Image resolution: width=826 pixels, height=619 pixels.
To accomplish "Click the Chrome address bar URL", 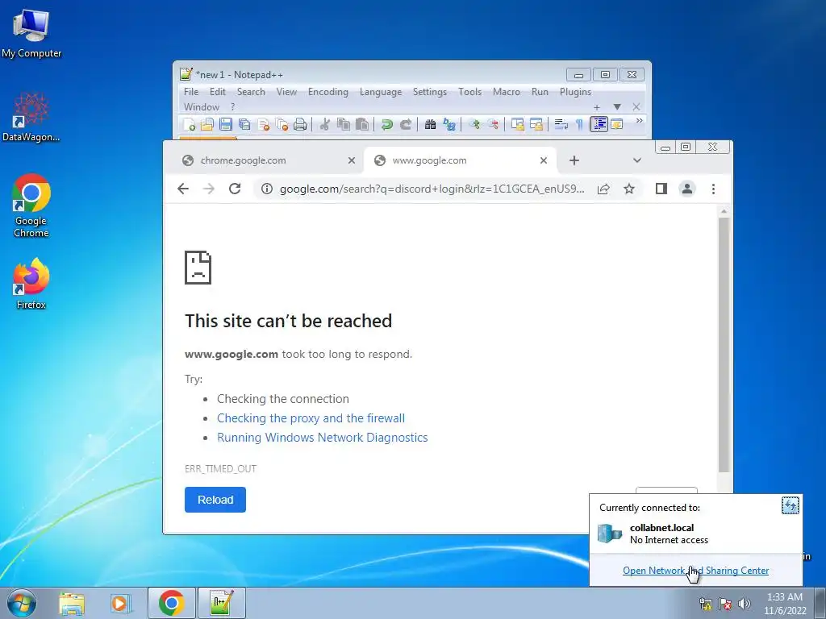I will (x=432, y=189).
